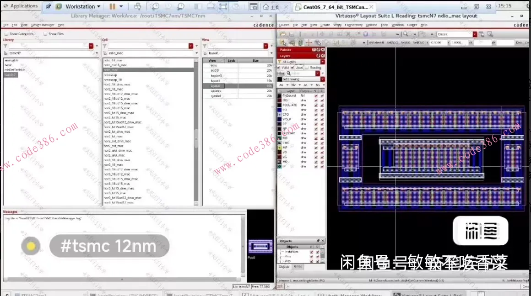Click the select-tool icon in second Virtuoso toolbar
This screenshot has width=531, height=296.
[x=283, y=42]
